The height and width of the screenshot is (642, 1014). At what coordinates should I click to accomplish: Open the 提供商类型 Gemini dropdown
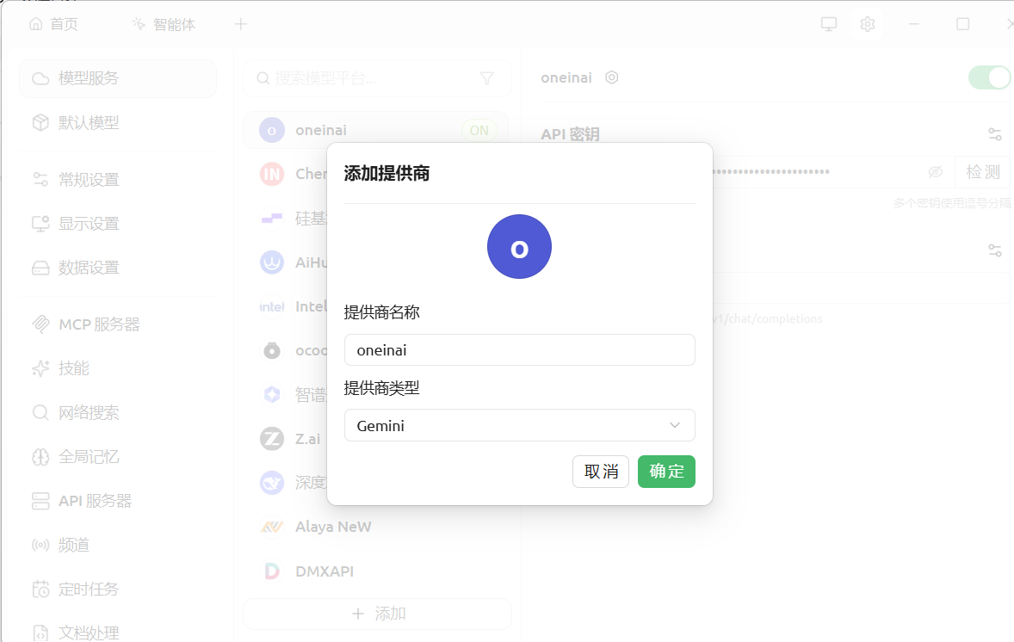point(519,425)
